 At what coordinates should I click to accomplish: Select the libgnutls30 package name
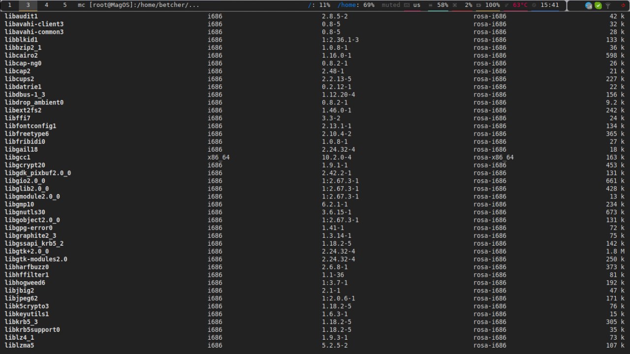25,212
